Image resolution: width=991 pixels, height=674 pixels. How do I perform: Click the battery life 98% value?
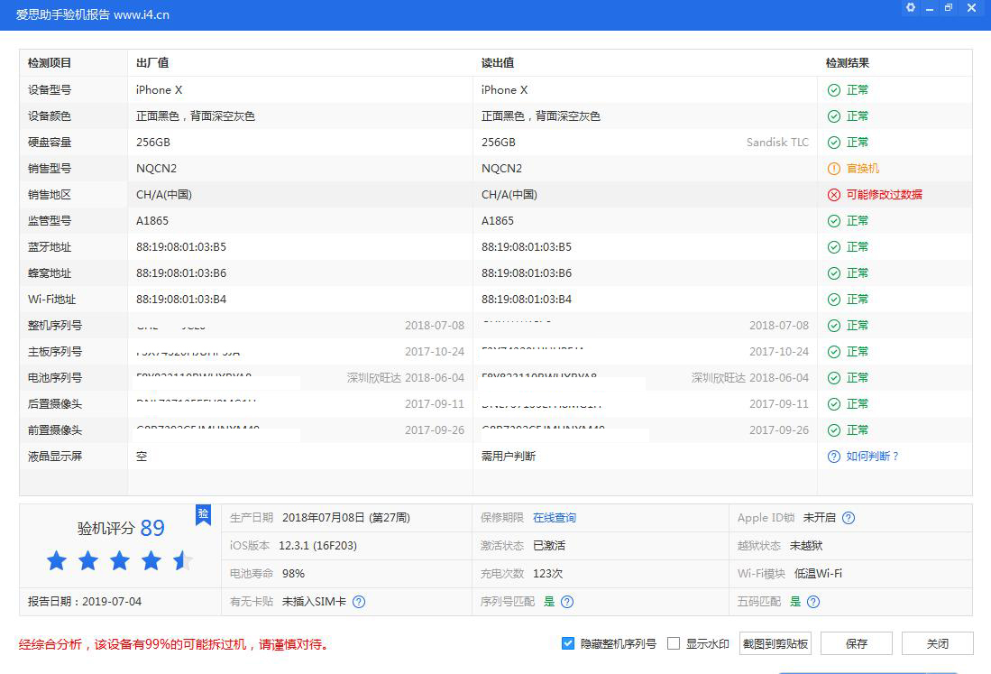pyautogui.click(x=293, y=574)
